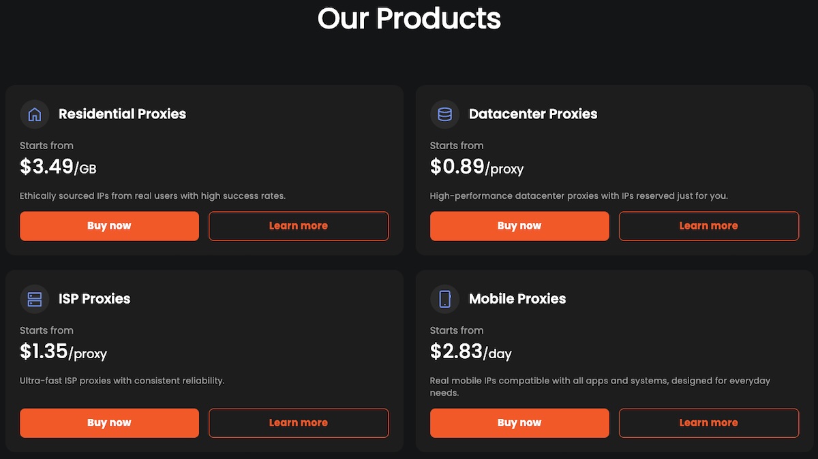This screenshot has height=459, width=818.
Task: Click the Residential Proxies house icon
Action: (35, 114)
